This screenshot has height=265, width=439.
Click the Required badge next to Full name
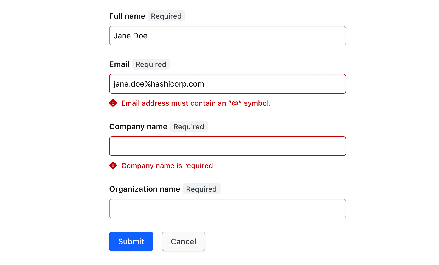pos(166,16)
